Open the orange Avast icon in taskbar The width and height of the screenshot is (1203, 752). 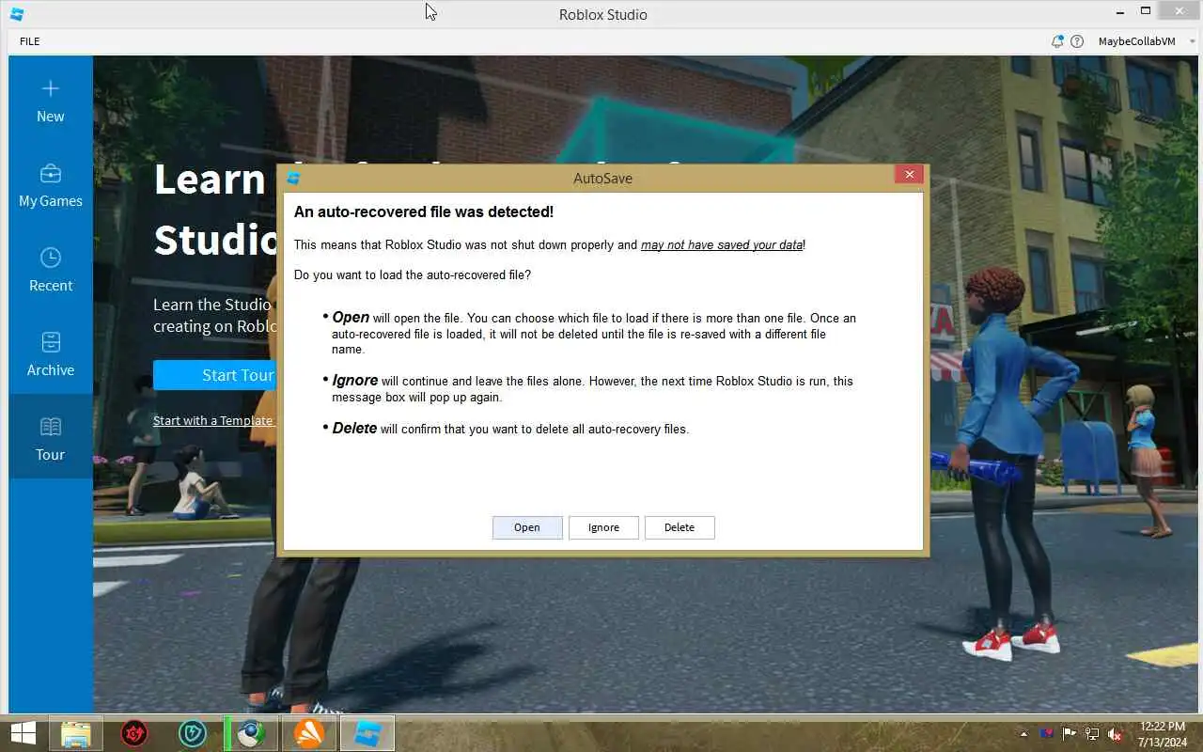[x=309, y=733]
